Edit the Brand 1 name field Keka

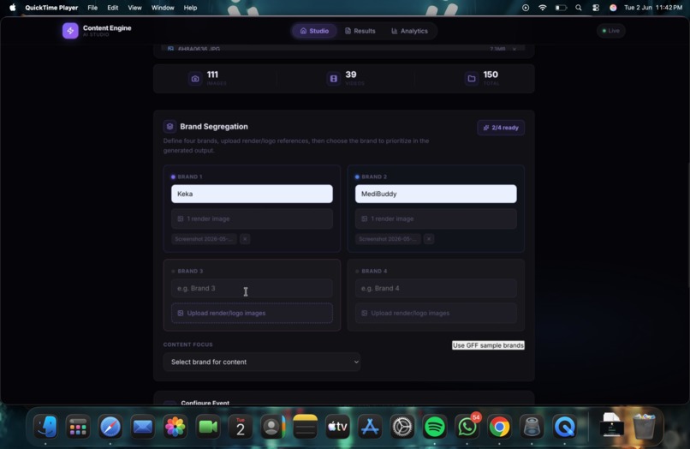tap(252, 194)
